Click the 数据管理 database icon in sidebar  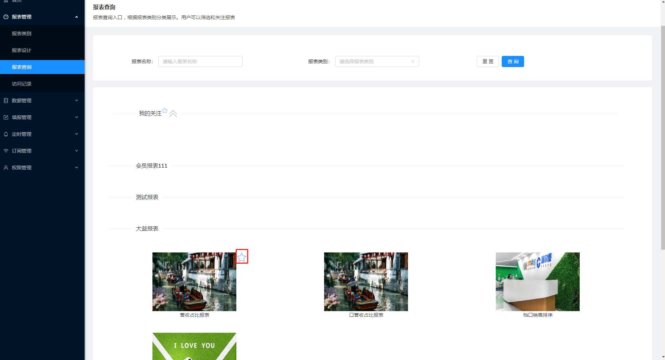(x=6, y=101)
